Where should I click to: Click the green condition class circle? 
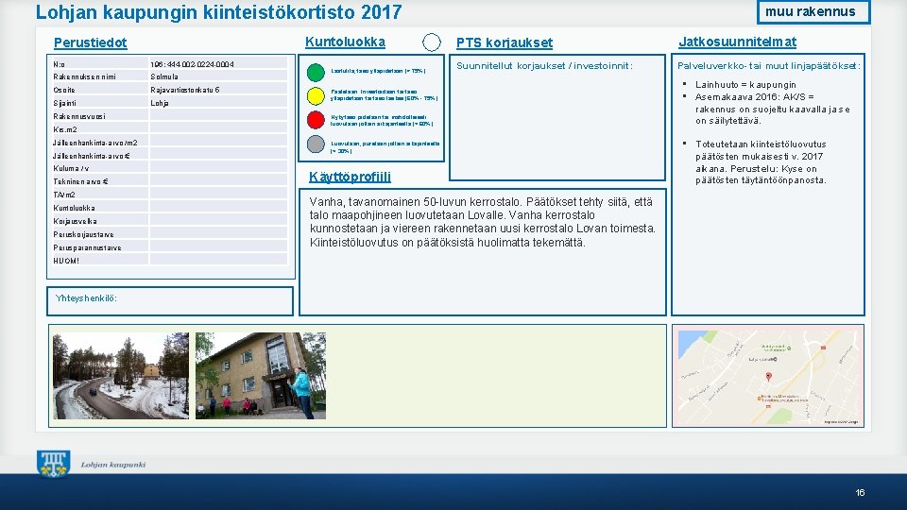click(316, 73)
